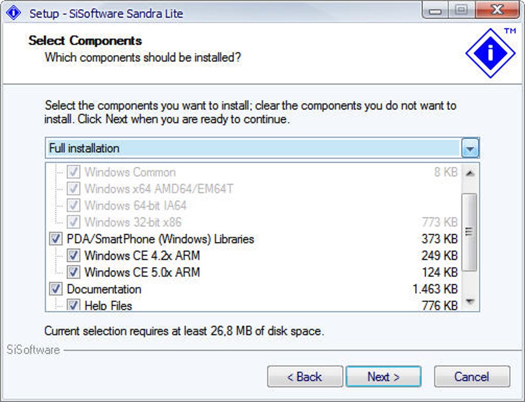The height and width of the screenshot is (402, 525).
Task: Click the Sandra icon in title bar
Action: [x=13, y=13]
